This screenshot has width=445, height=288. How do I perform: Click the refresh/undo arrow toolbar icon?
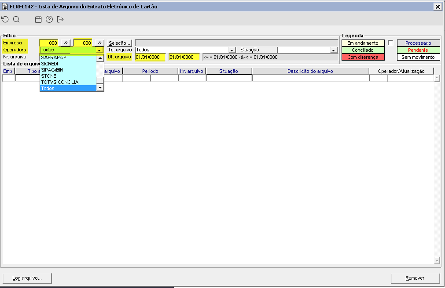click(5, 19)
